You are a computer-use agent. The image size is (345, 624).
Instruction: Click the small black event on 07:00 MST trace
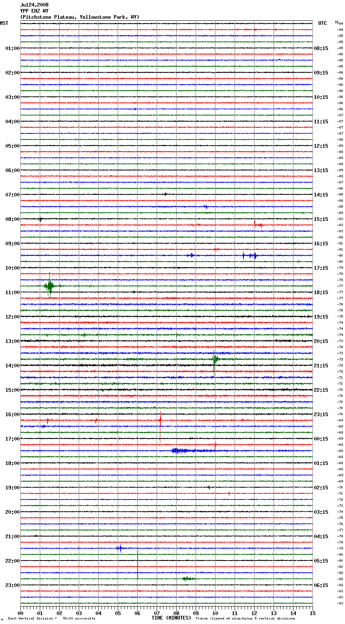pos(166,194)
